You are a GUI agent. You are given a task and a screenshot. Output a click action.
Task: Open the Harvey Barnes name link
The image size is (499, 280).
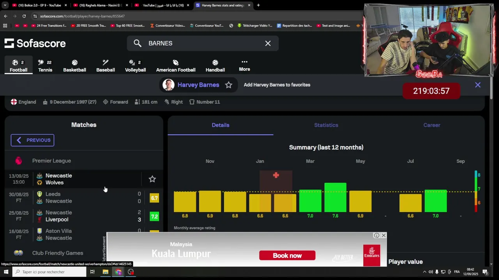pyautogui.click(x=198, y=85)
